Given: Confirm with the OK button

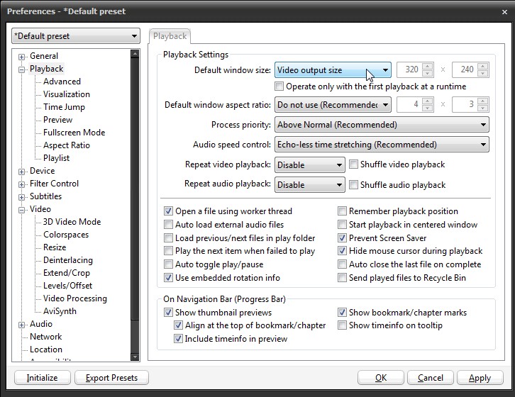Looking at the screenshot, I should point(381,378).
